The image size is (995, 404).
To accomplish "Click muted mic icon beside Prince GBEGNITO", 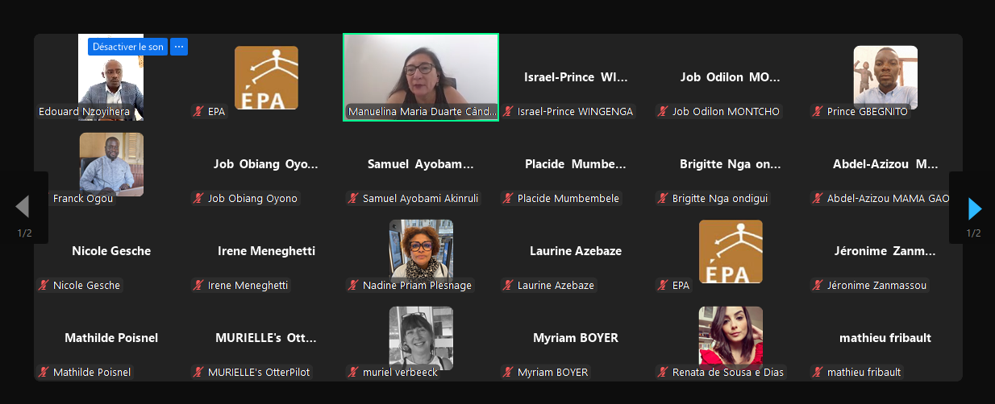I will [x=819, y=112].
